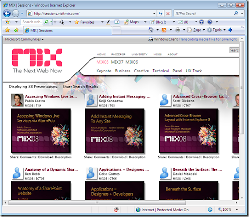Click the toolbar search magnifier beside Search web
Image resolution: width=249 pixels, height=217 pixels.
coord(46,22)
